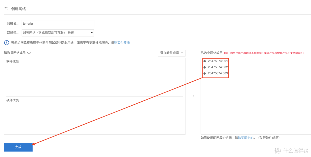Click the blue info circle icon
The height and width of the screenshot is (157, 311).
(x=7, y=42)
